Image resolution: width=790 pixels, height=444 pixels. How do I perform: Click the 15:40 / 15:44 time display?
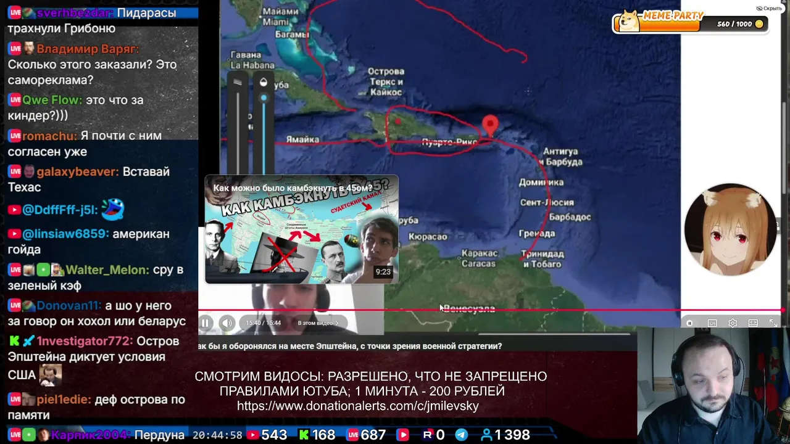click(263, 323)
